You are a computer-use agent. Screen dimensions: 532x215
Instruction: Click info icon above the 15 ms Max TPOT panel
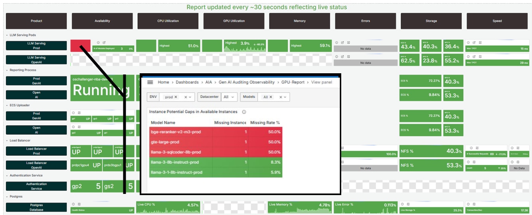pyautogui.click(x=469, y=43)
